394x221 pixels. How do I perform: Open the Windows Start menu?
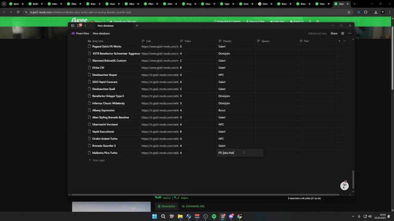click(x=155, y=216)
